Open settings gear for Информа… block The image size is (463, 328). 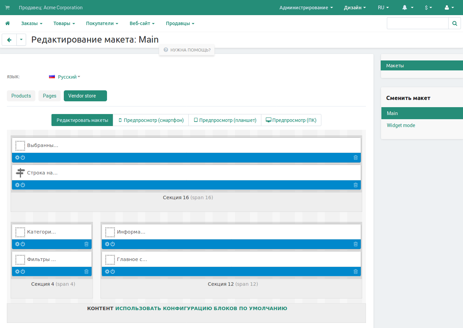(x=107, y=244)
